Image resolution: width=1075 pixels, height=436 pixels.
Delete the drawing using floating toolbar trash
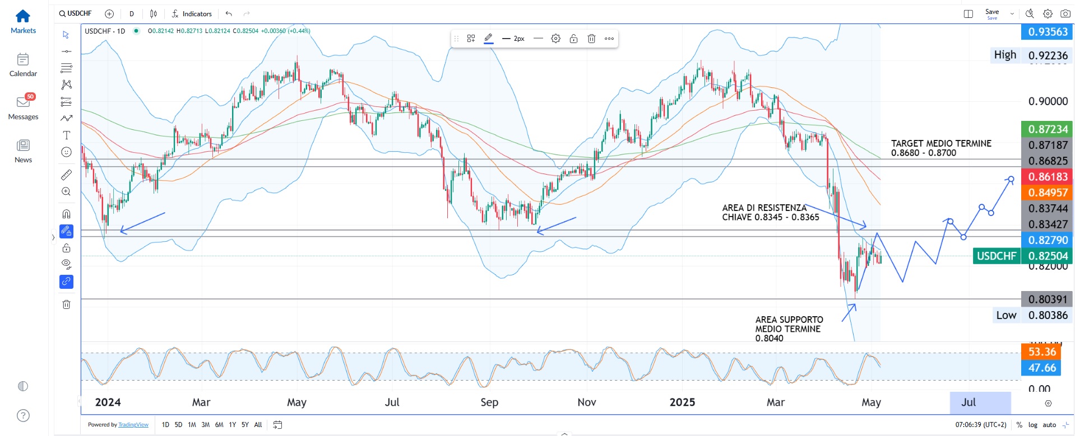point(591,39)
